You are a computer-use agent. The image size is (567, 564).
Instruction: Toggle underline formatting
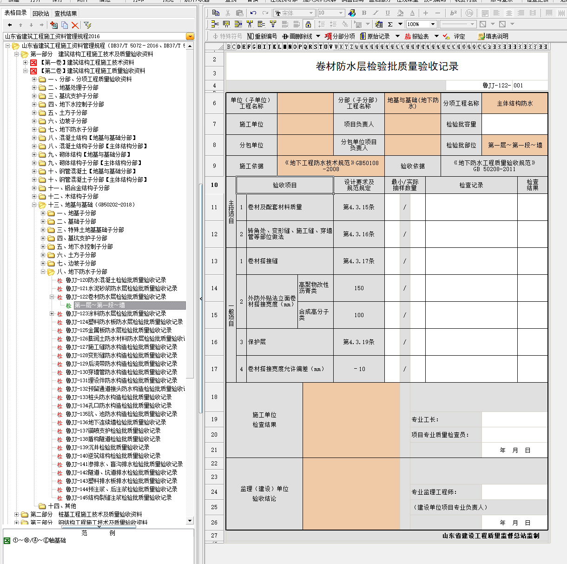pyautogui.click(x=388, y=13)
